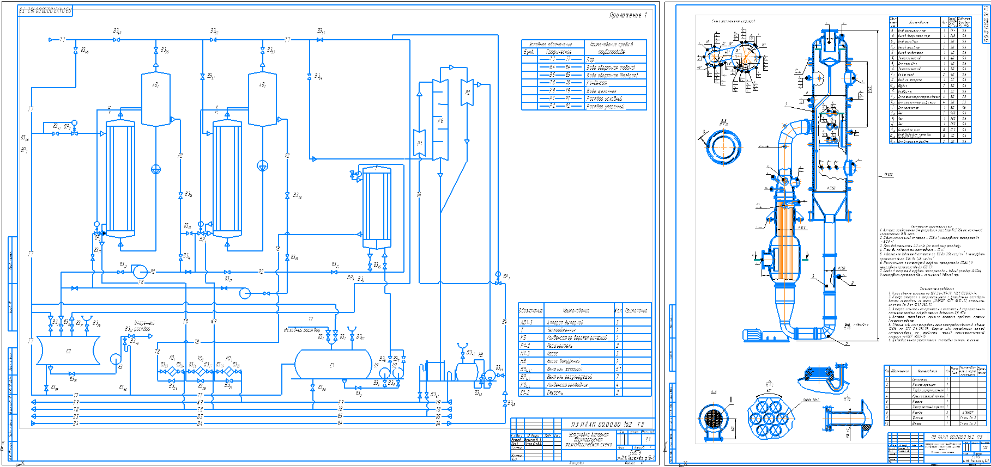991x467 pixels.
Task: Click the AB1 evaporator separator label
Action: (155, 85)
